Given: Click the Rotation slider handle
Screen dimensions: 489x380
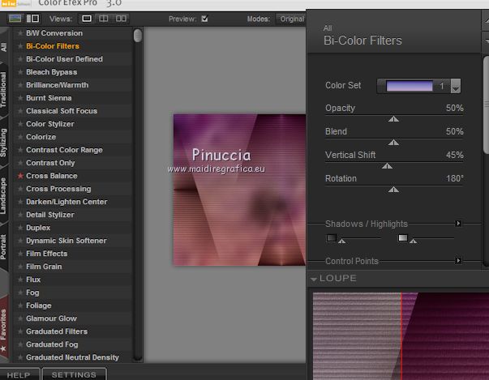Looking at the screenshot, I should [x=393, y=190].
